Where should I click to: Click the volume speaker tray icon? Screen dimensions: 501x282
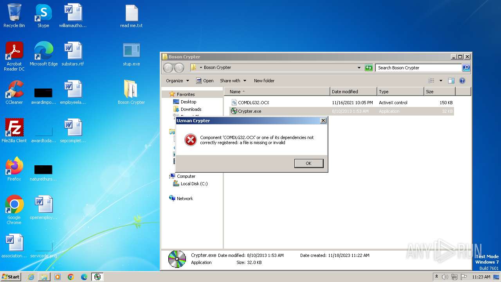445,277
